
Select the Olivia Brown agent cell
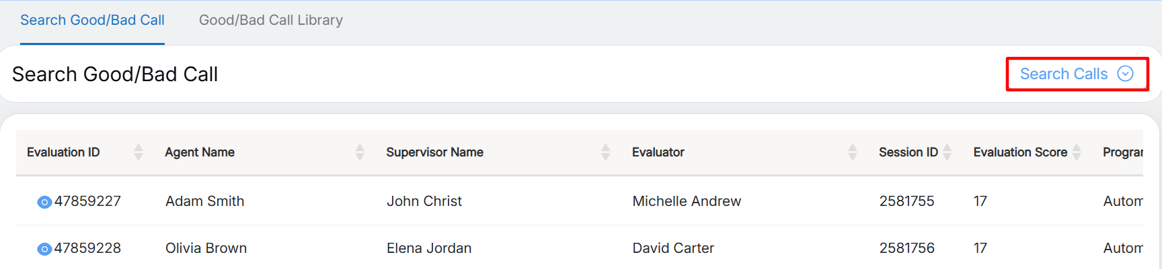click(206, 248)
